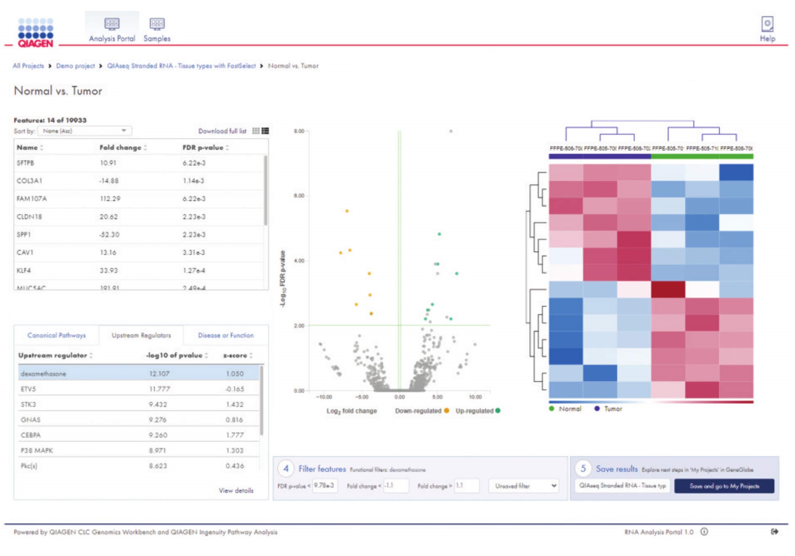
Task: Click the logout icon in footer
Action: (x=774, y=532)
